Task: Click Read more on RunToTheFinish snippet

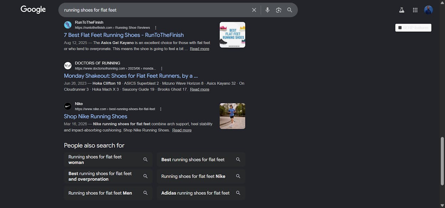Action: [x=199, y=49]
